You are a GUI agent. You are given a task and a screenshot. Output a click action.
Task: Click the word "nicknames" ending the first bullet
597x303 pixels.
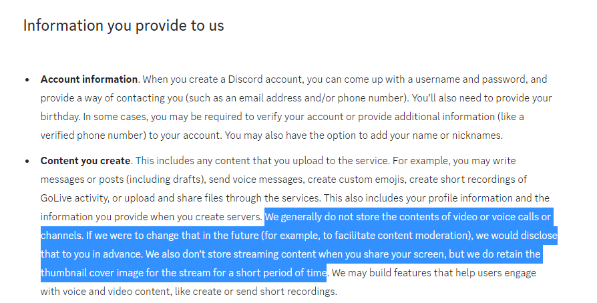tap(478, 135)
